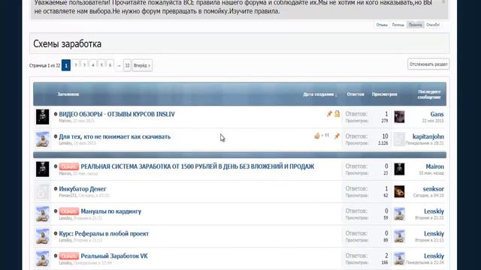481x270 pixels.
Task: Open kapitanjohn last poster profile link
Action: tap(428, 136)
